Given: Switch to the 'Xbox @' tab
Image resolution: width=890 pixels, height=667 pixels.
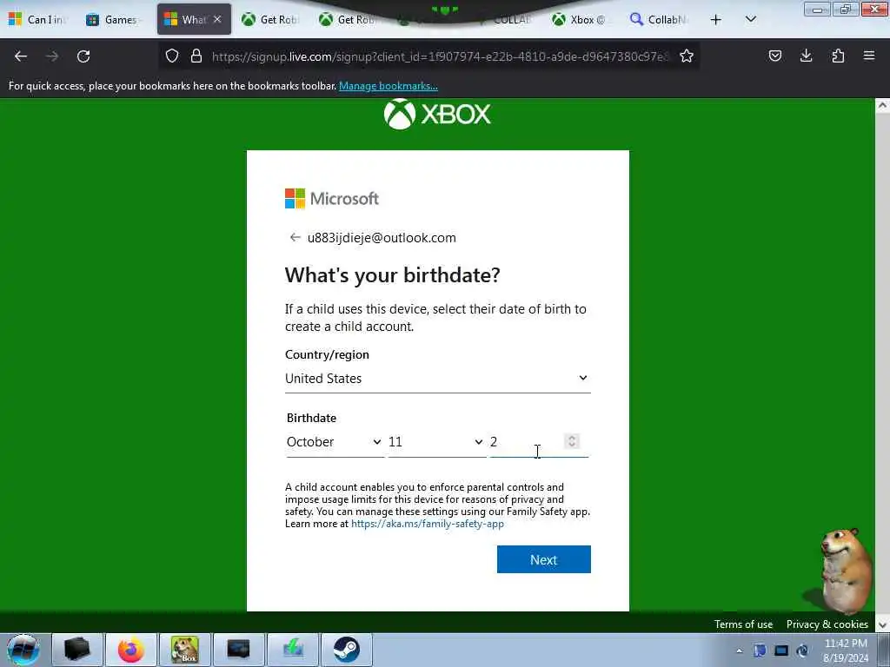Looking at the screenshot, I should 581,19.
